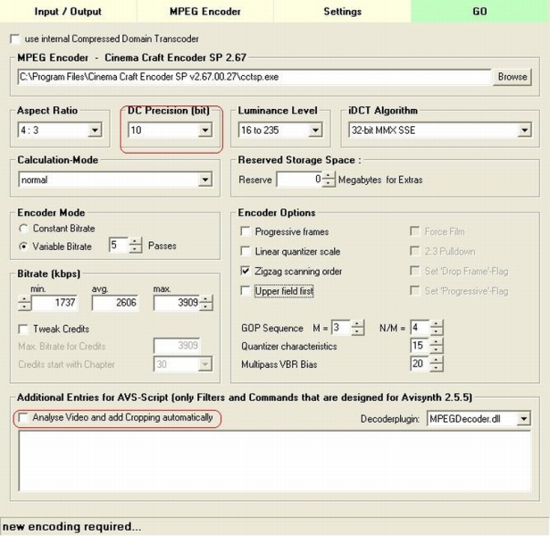Click Browse to locate encoder
550x536 pixels.
[512, 77]
